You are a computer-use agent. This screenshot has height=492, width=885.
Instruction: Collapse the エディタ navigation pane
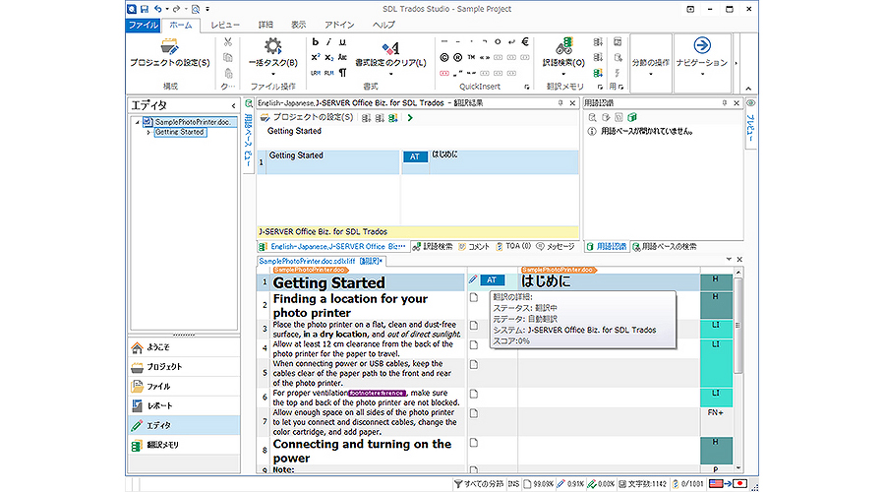234,105
